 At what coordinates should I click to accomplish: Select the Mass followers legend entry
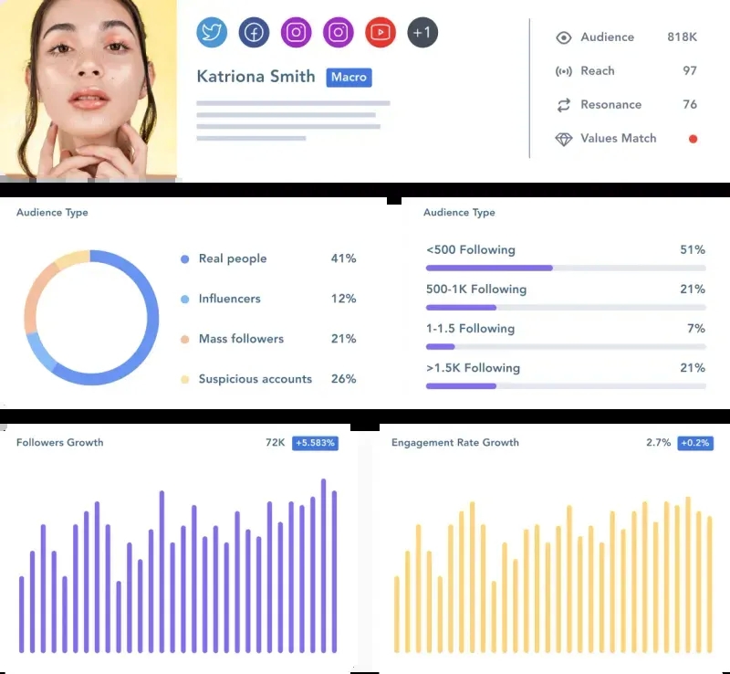[x=241, y=339]
